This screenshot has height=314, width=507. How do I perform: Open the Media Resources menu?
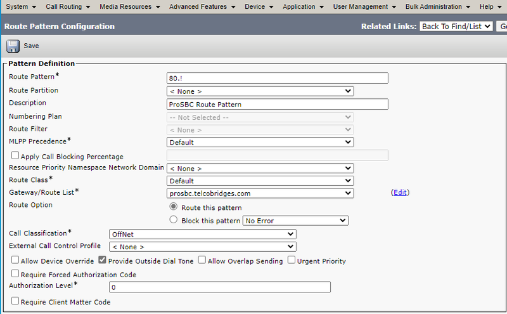pos(130,6)
